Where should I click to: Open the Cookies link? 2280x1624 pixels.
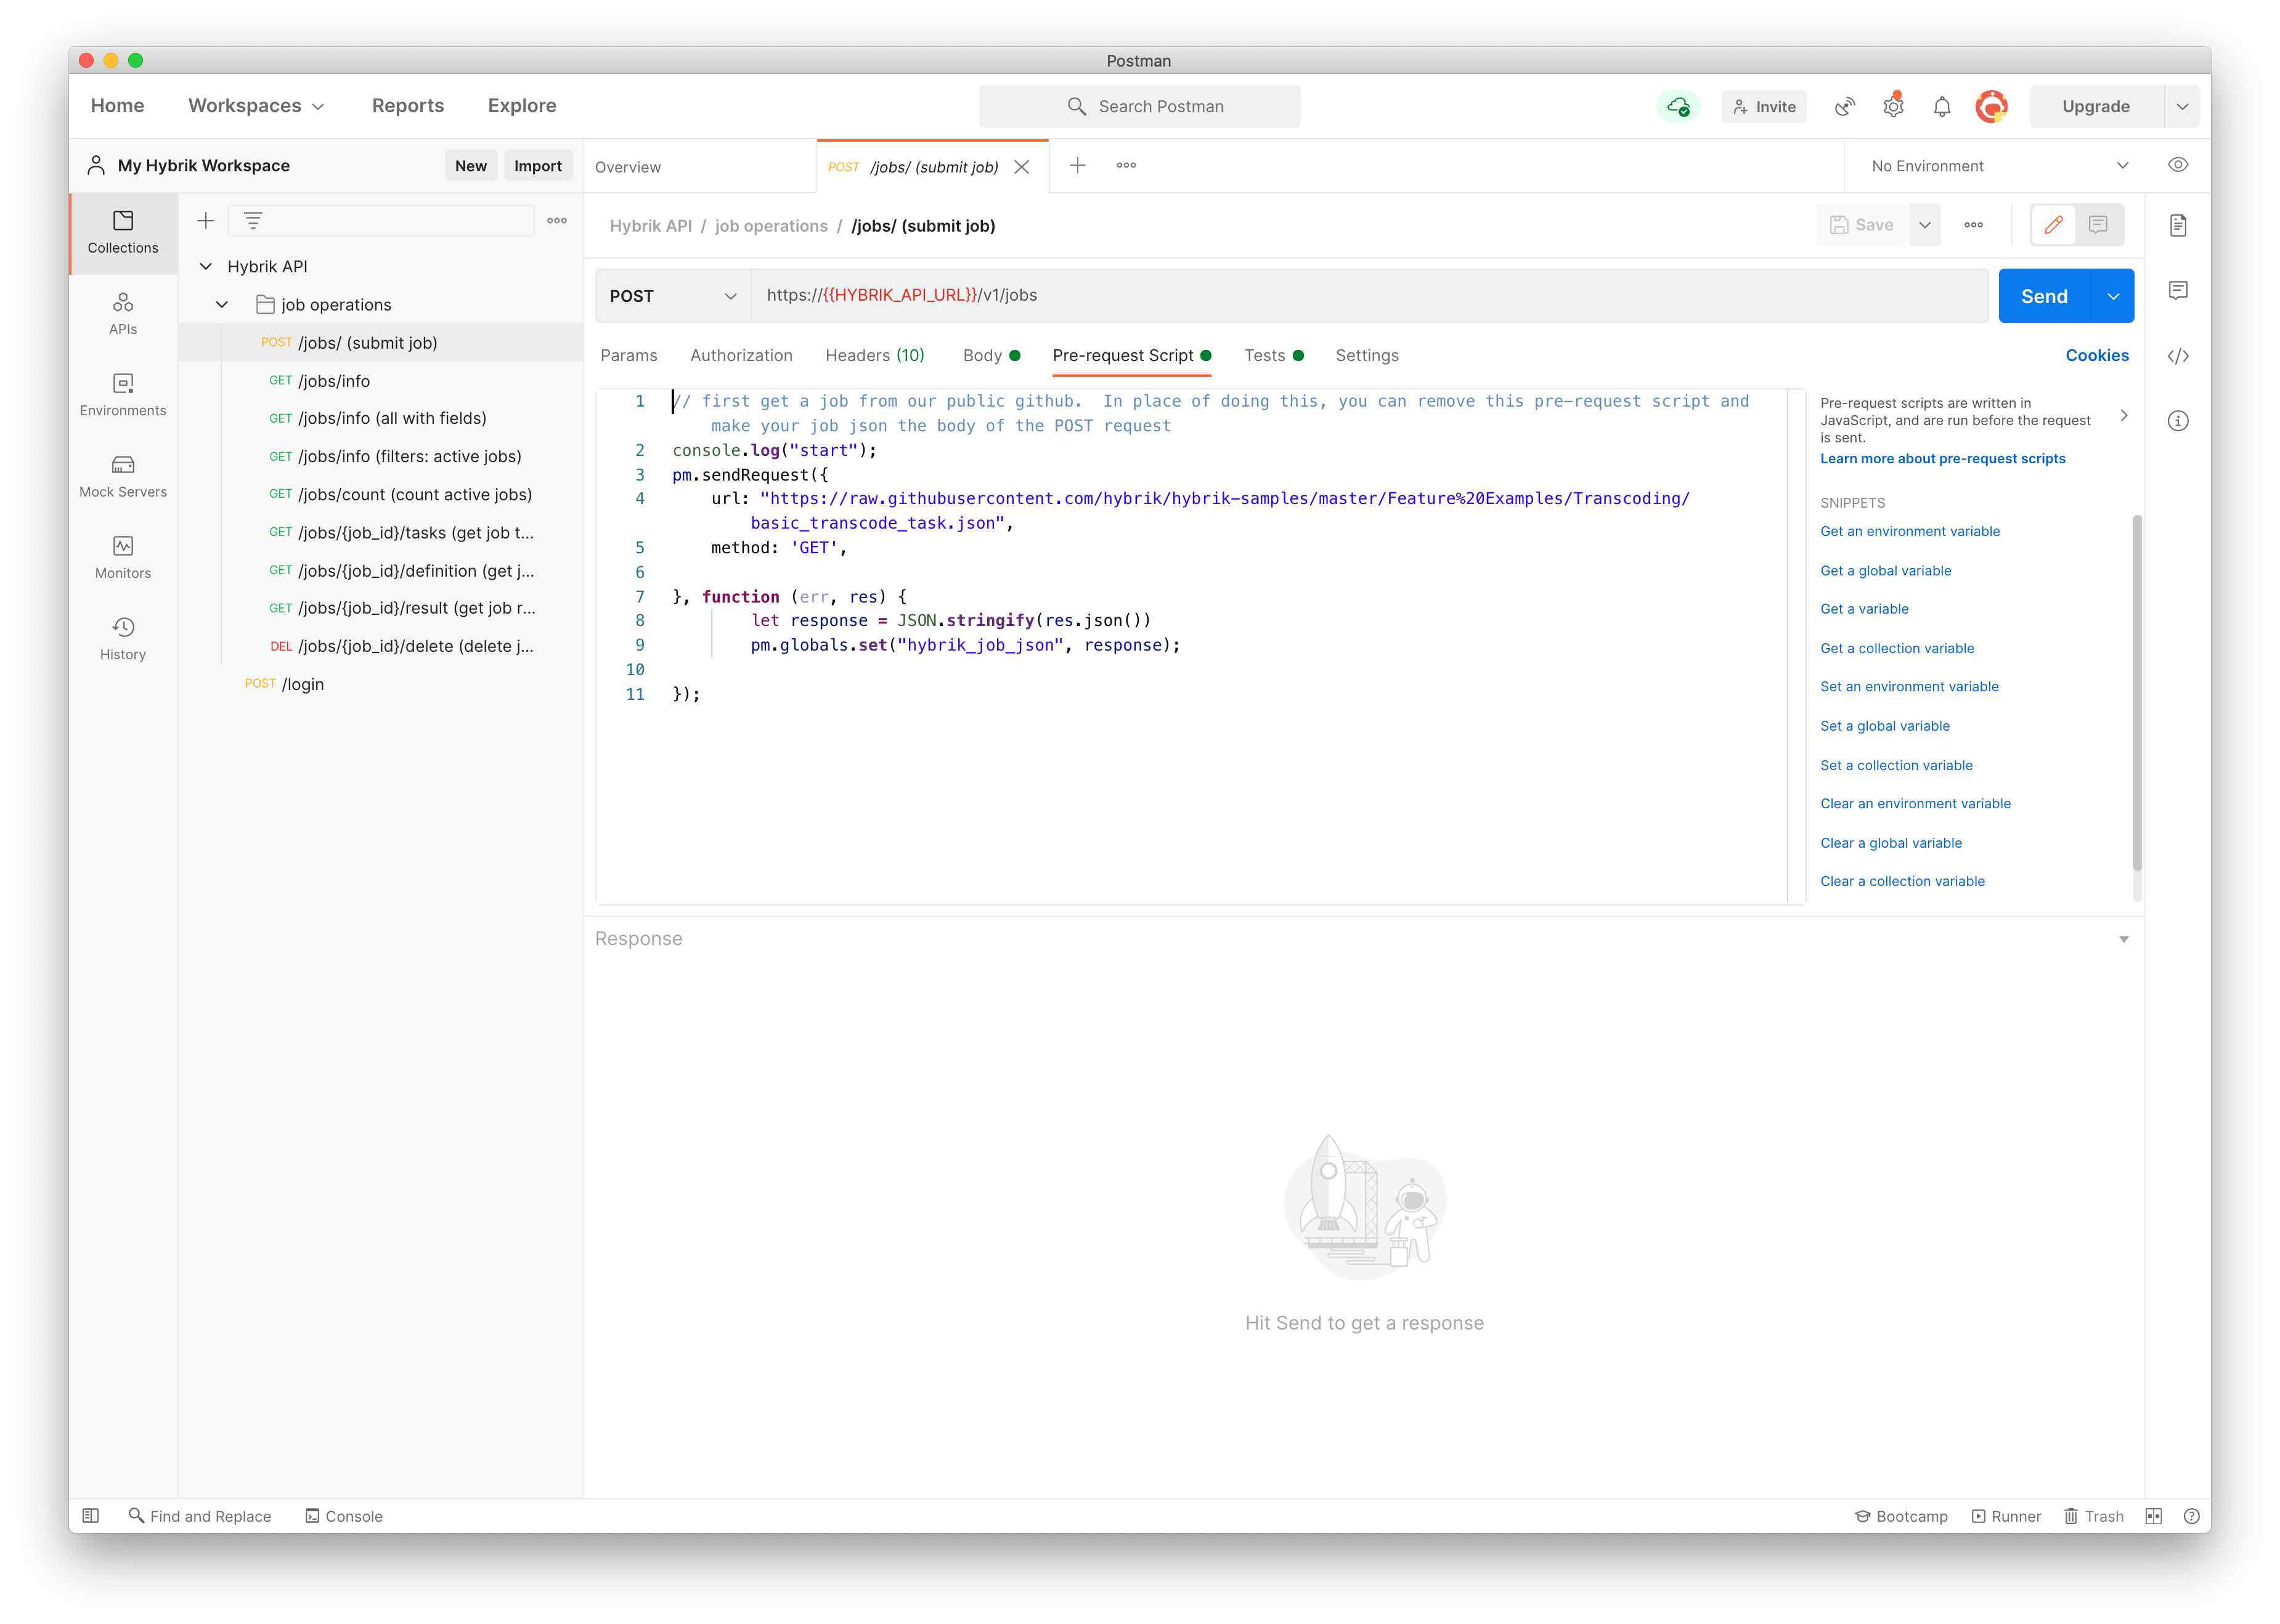(x=2097, y=355)
